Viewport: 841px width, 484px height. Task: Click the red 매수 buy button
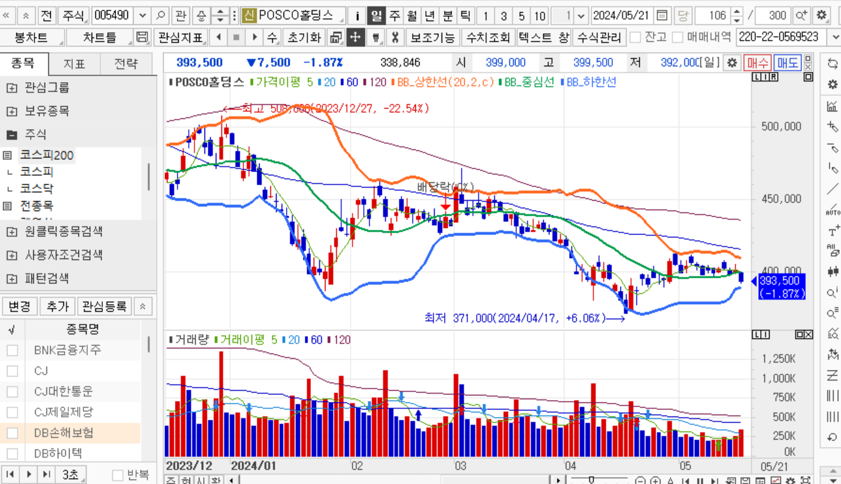pos(757,63)
